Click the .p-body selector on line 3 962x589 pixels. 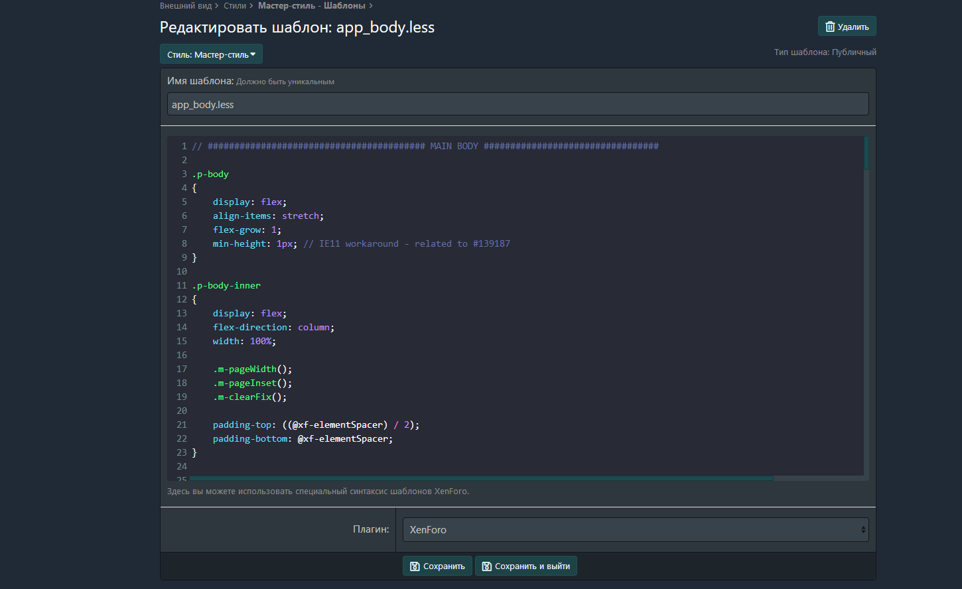click(210, 174)
